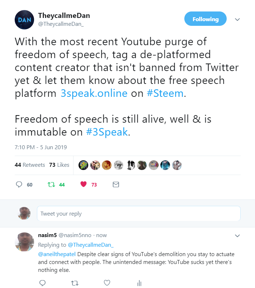This screenshot has width=255, height=288.
Task: Retweet nasim5's reply tweet
Action: pyautogui.click(x=75, y=283)
